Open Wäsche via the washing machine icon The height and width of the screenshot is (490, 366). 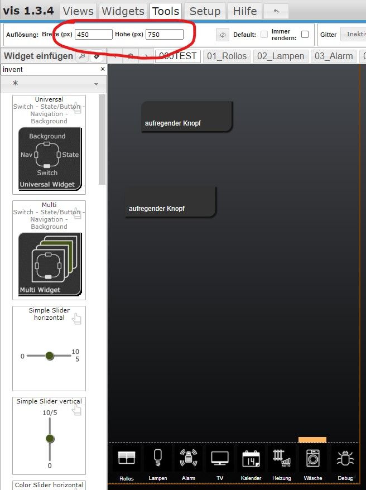pyautogui.click(x=313, y=458)
